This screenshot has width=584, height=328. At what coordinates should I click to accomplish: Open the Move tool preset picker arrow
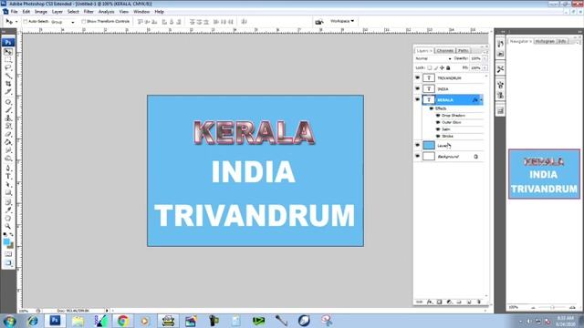[x=16, y=22]
